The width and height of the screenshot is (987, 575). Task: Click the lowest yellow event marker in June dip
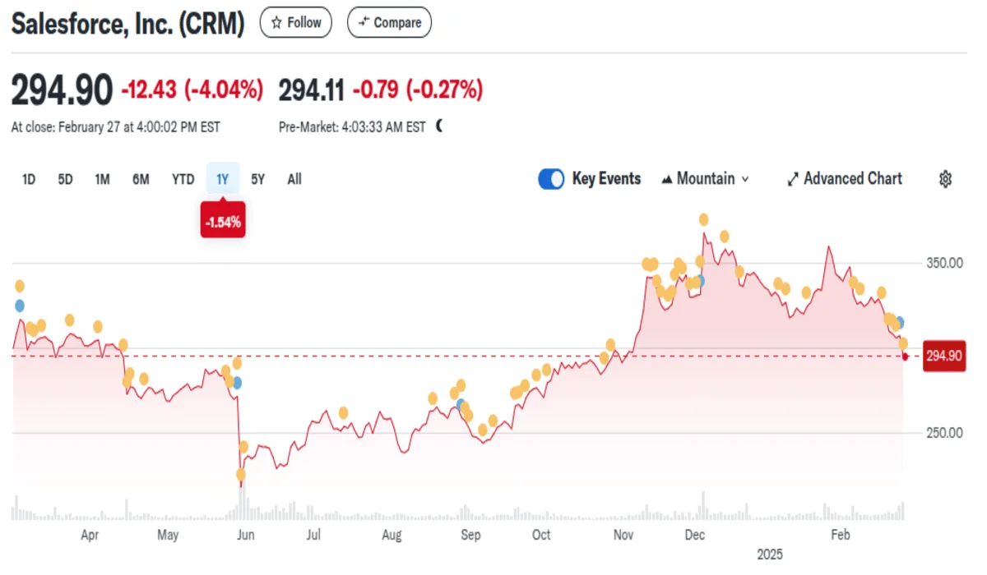click(x=241, y=474)
